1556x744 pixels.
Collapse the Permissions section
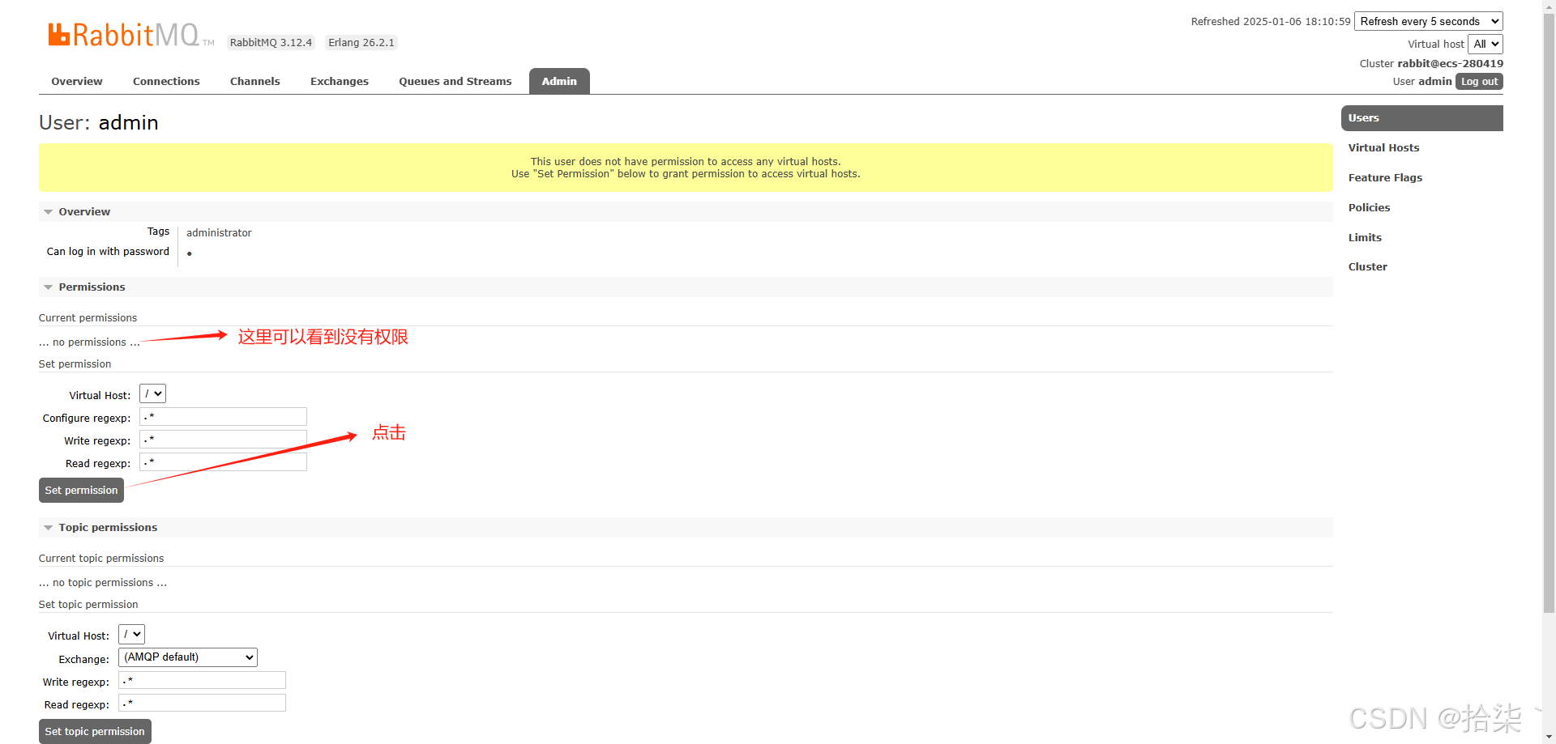(x=48, y=287)
